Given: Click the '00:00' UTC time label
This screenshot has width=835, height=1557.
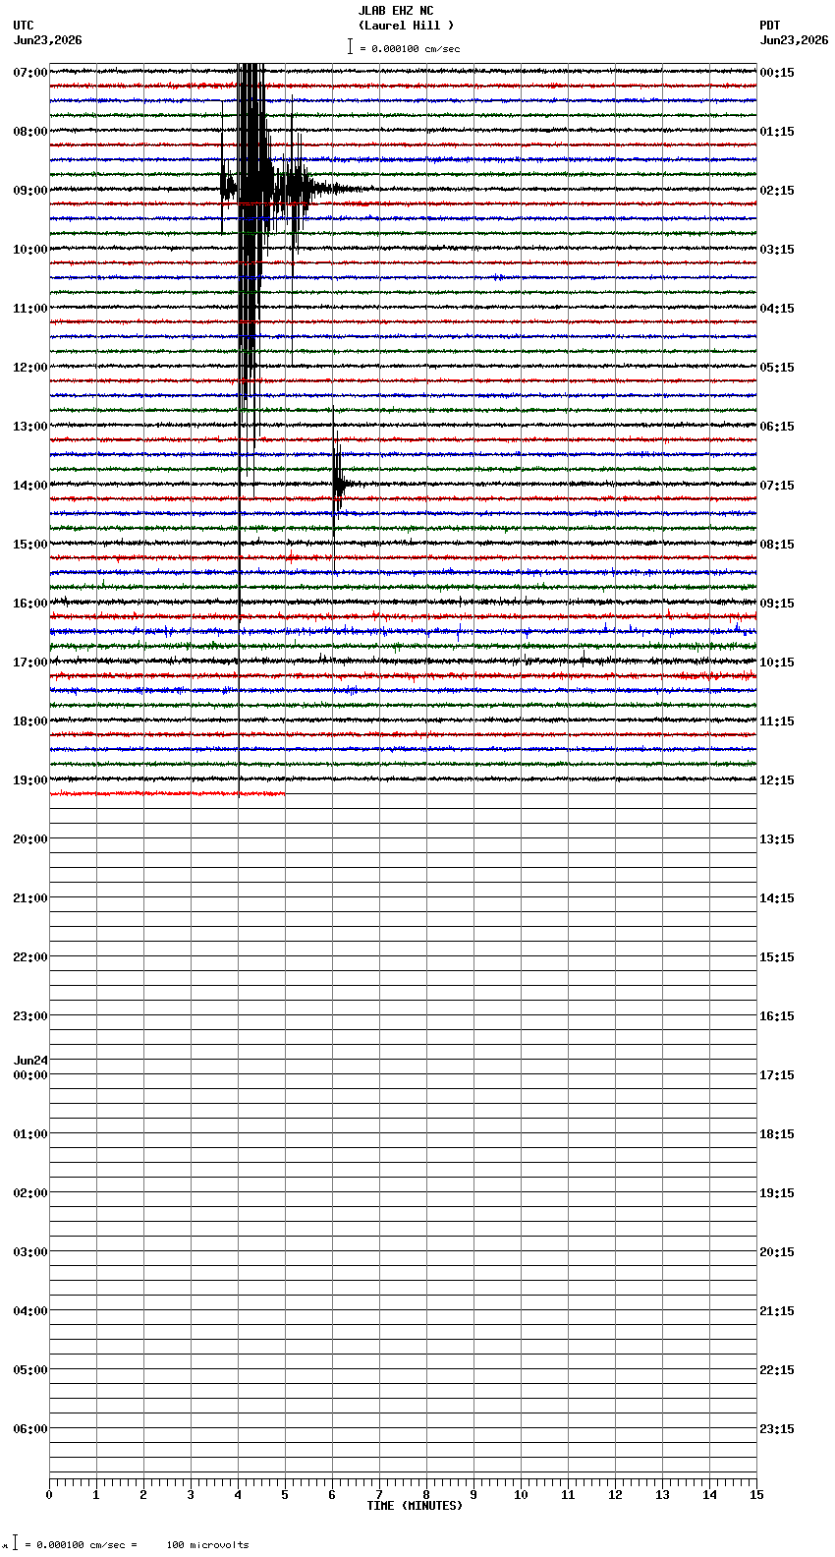Looking at the screenshot, I should click(30, 1075).
